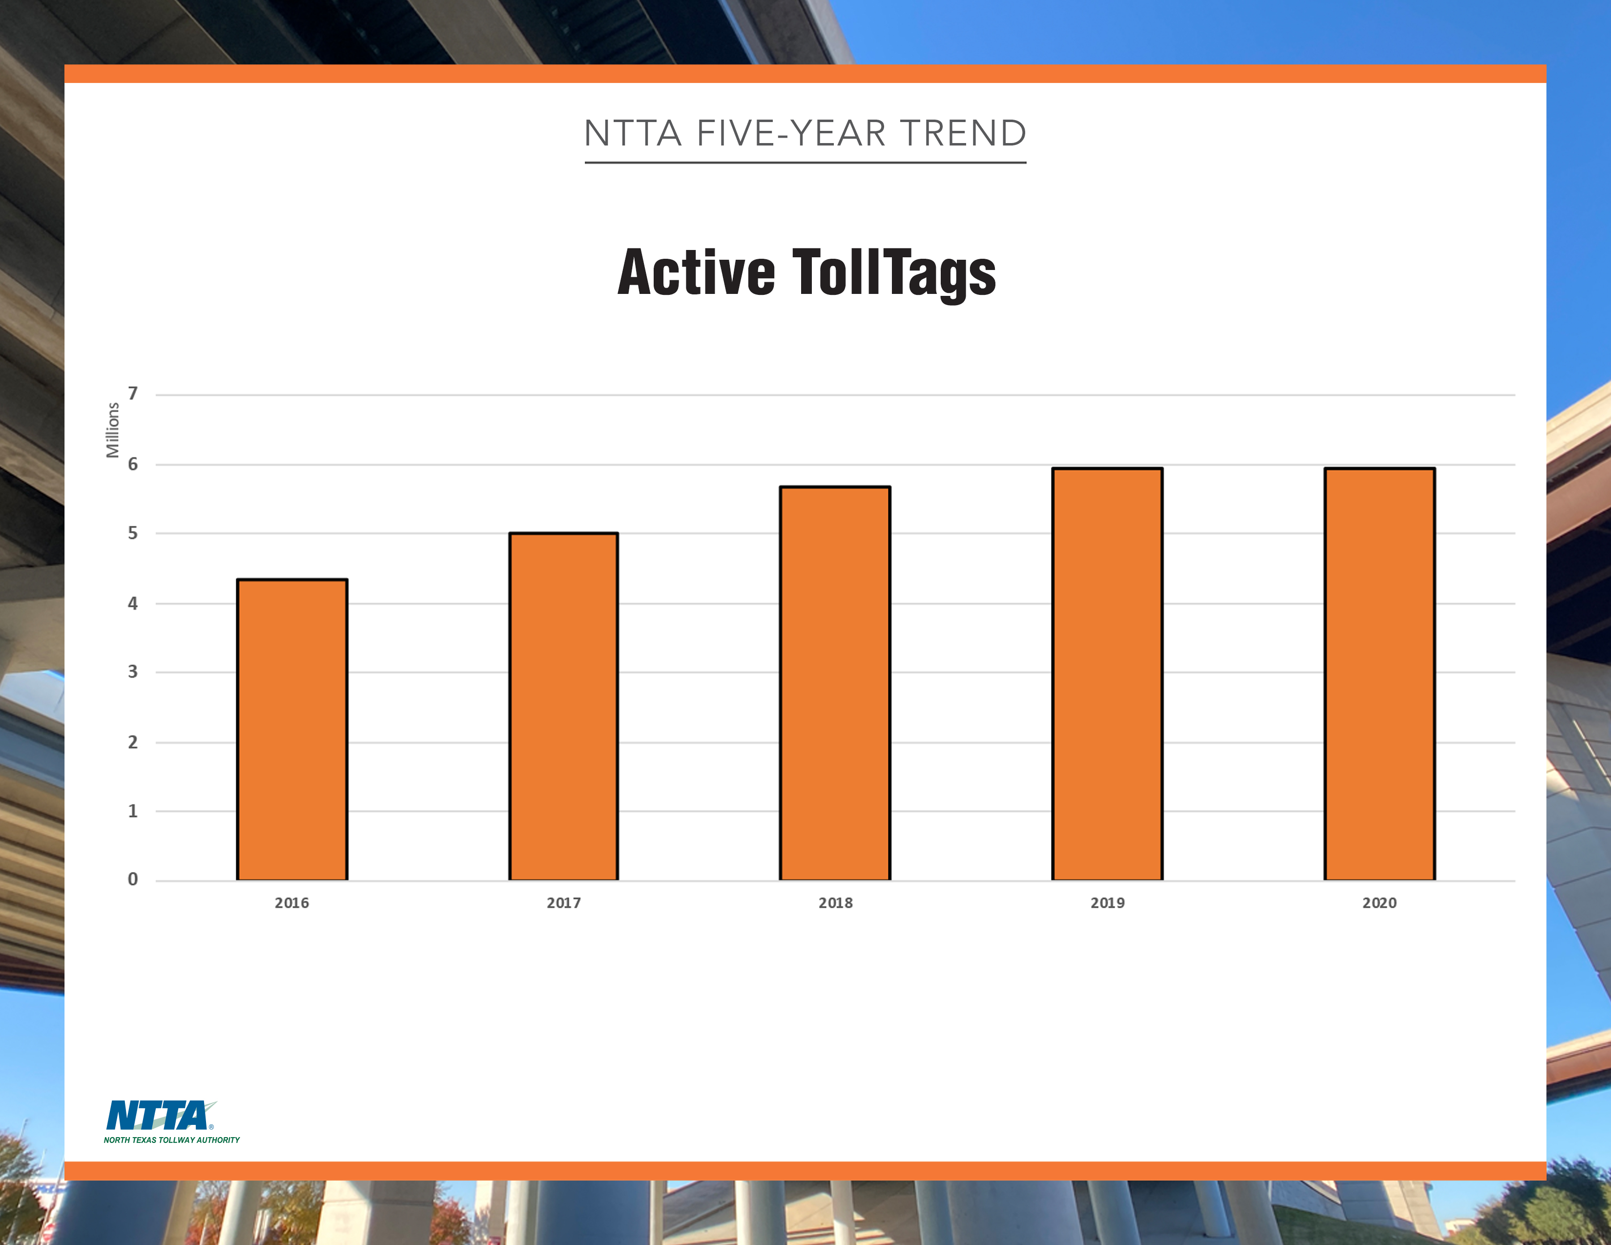Click the '3' y-axis tick label
The image size is (1611, 1245).
click(133, 672)
